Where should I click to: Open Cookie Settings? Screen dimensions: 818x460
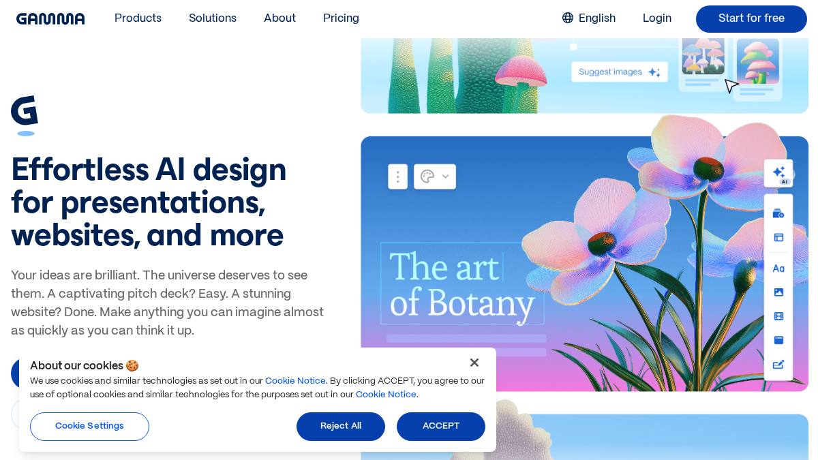click(x=89, y=427)
